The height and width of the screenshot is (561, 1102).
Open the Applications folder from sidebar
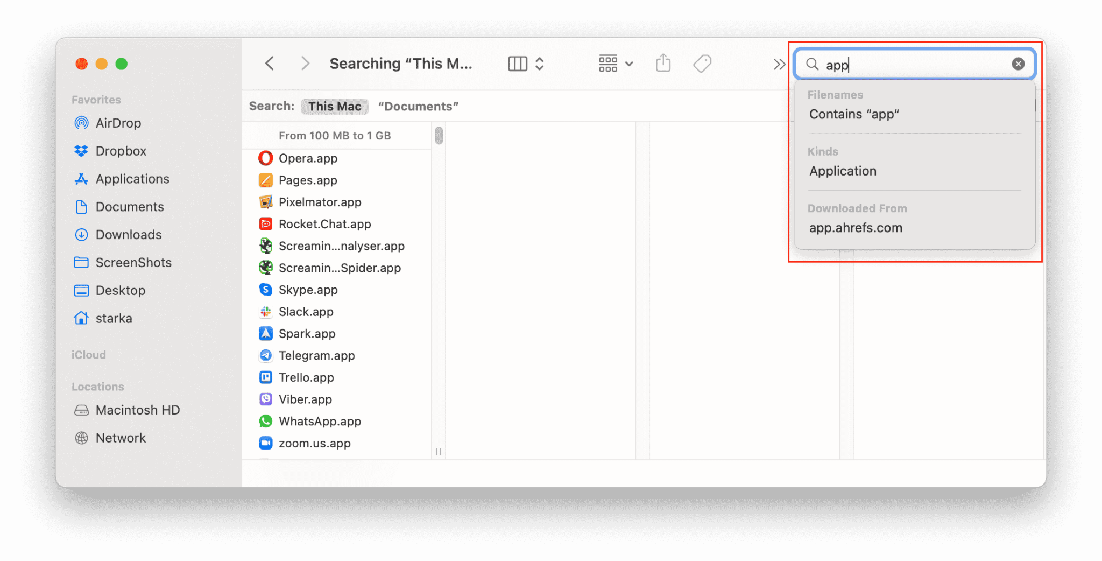point(132,179)
